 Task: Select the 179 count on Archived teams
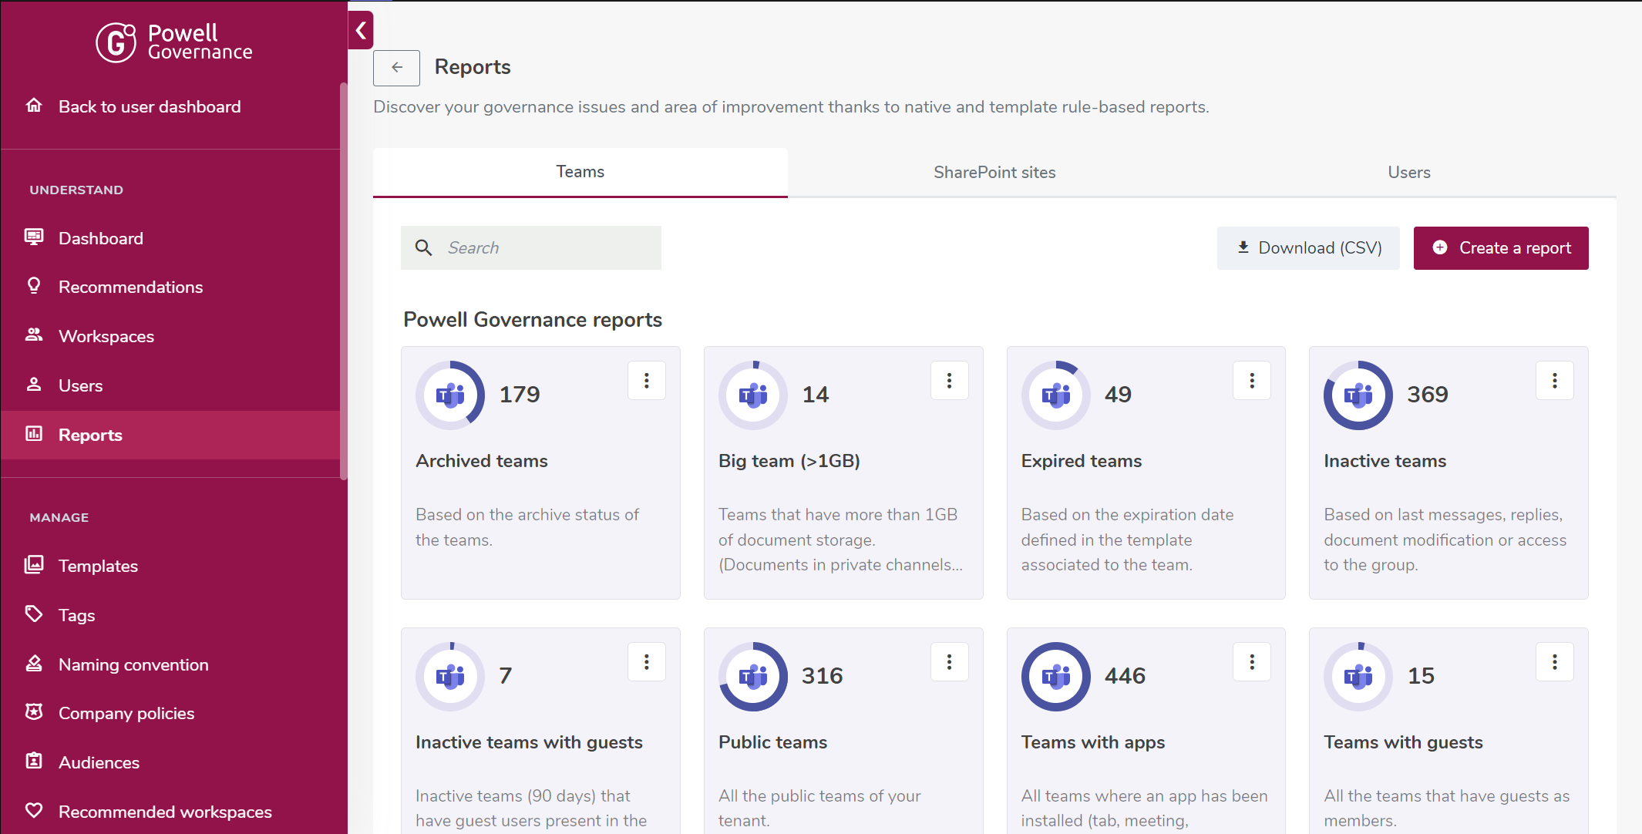(x=520, y=395)
